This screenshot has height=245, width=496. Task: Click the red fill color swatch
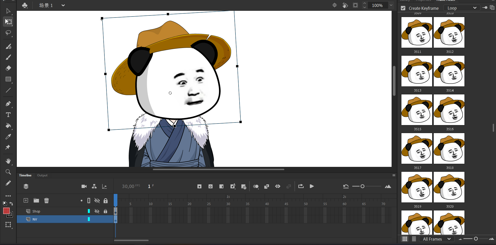[x=6, y=211]
